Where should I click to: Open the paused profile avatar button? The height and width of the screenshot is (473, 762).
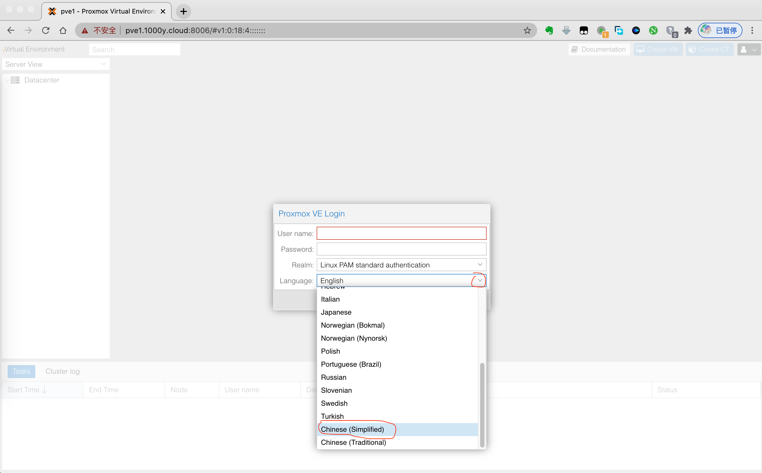click(720, 30)
